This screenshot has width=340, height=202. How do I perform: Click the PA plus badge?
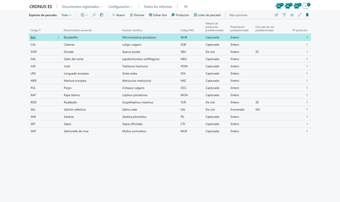288,5
